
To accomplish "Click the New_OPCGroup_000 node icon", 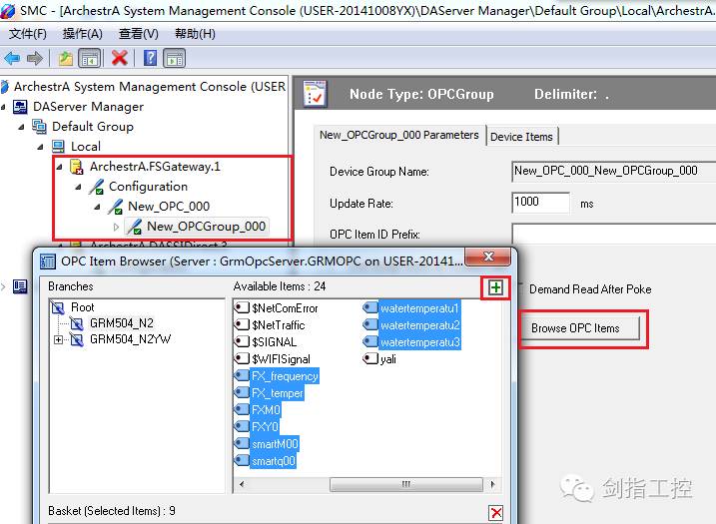I will (134, 227).
